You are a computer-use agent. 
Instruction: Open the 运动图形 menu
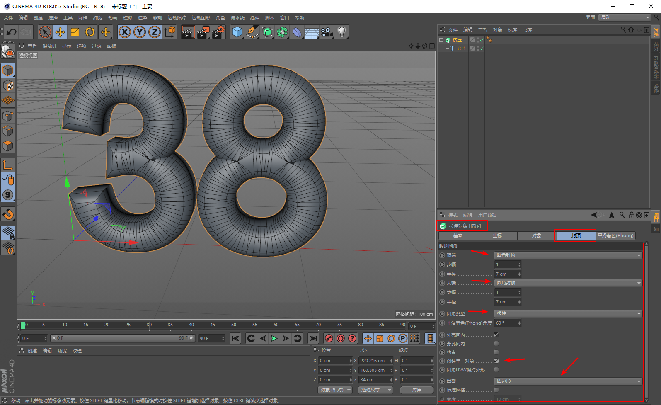(x=201, y=18)
